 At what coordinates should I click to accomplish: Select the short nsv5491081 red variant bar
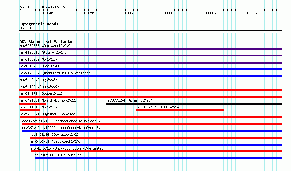(33, 104)
